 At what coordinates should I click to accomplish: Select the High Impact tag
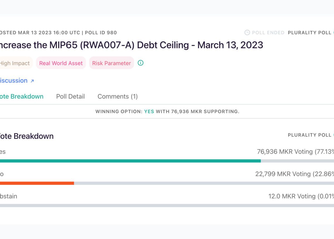point(15,63)
